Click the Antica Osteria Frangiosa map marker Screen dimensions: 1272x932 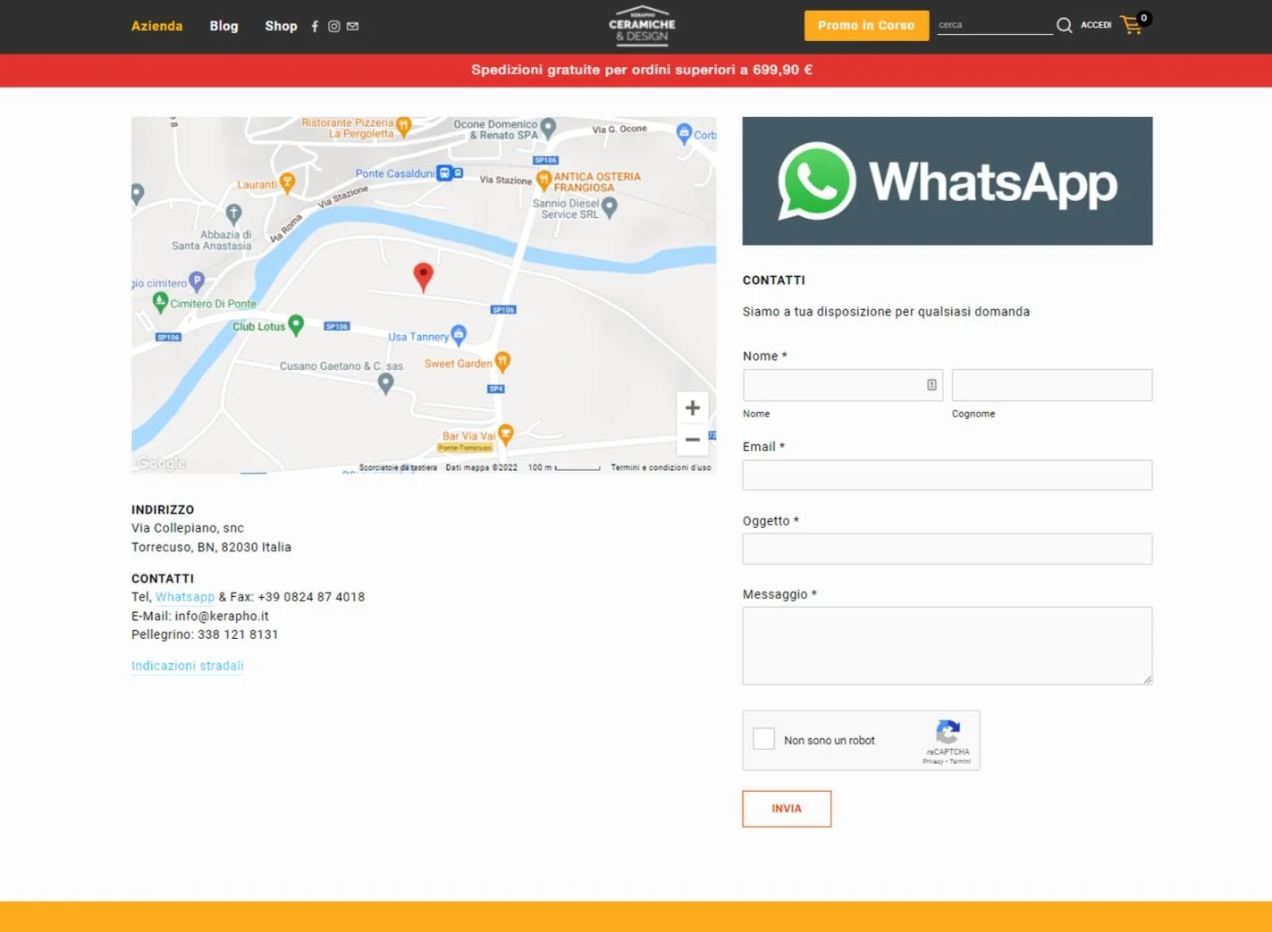pos(543,181)
